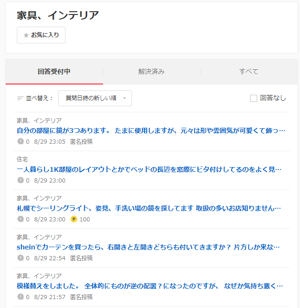Open the 一人暮らし1K部屋 layout question
The height and width of the screenshot is (308, 300).
coord(149,169)
